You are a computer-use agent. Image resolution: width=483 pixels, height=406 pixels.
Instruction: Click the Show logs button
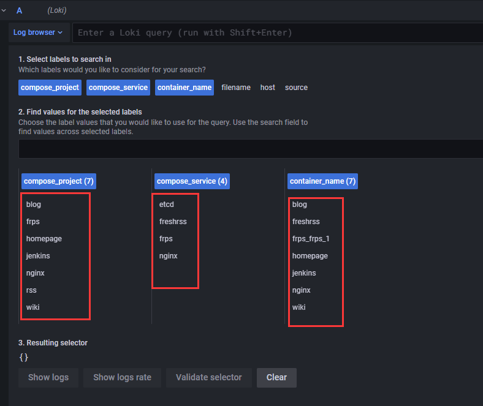pyautogui.click(x=48, y=377)
